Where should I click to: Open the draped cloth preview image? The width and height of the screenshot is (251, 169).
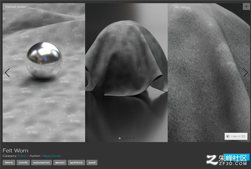(x=127, y=73)
